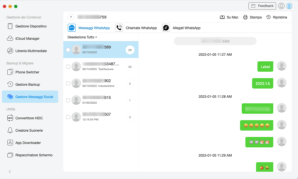298x179 pixels.
Task: Open the conversation ending in 507
Action: [x=100, y=117]
